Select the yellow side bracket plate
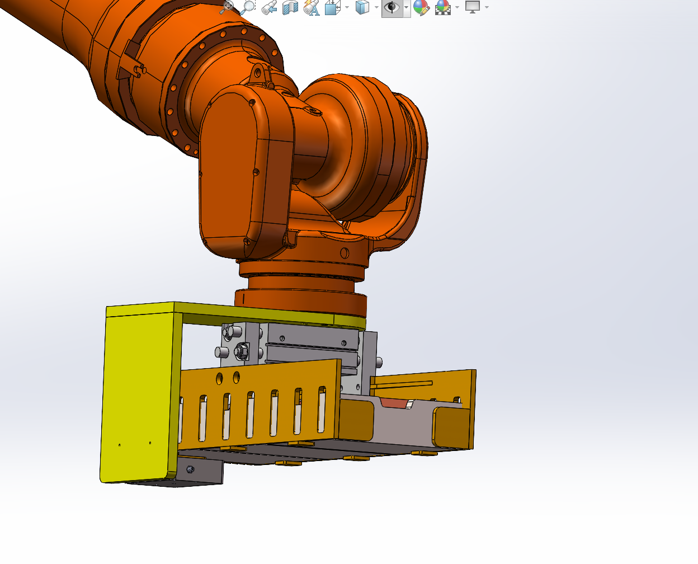Image resolution: width=698 pixels, height=564 pixels. click(138, 397)
